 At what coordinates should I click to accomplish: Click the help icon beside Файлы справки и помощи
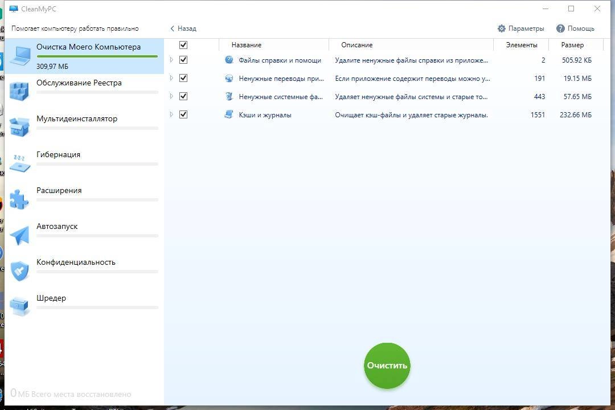click(x=229, y=60)
